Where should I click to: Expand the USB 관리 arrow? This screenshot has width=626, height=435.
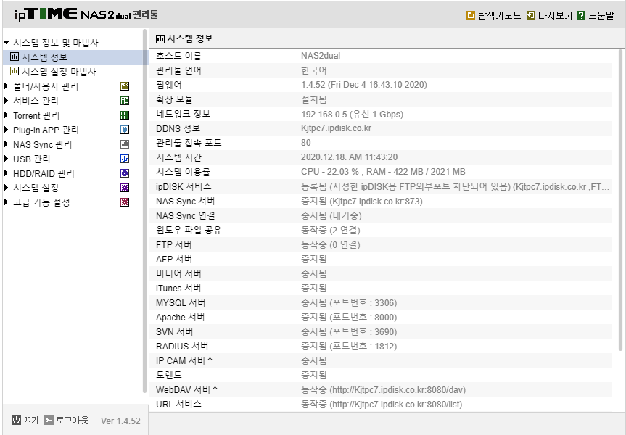[x=6, y=159]
